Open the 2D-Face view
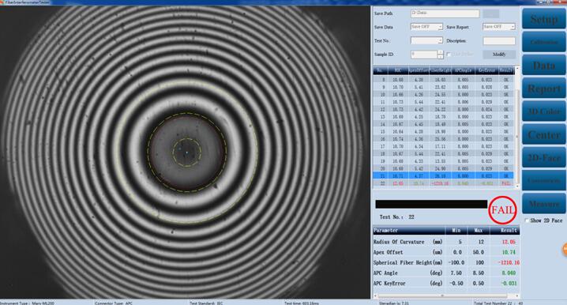Screen dimensions: 567x305 pos(544,157)
